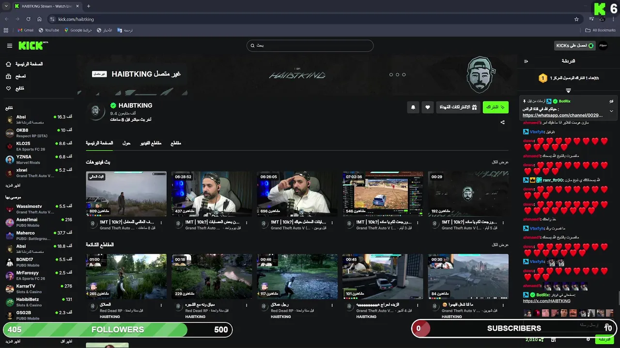Hide the pinned message with the crossed-eye icon

pos(611,101)
